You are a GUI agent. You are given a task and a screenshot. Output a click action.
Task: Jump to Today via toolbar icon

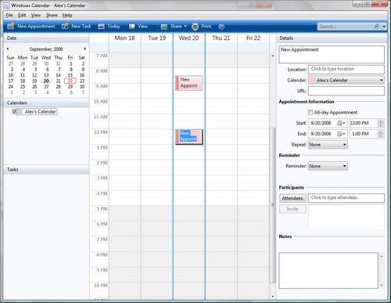101,27
